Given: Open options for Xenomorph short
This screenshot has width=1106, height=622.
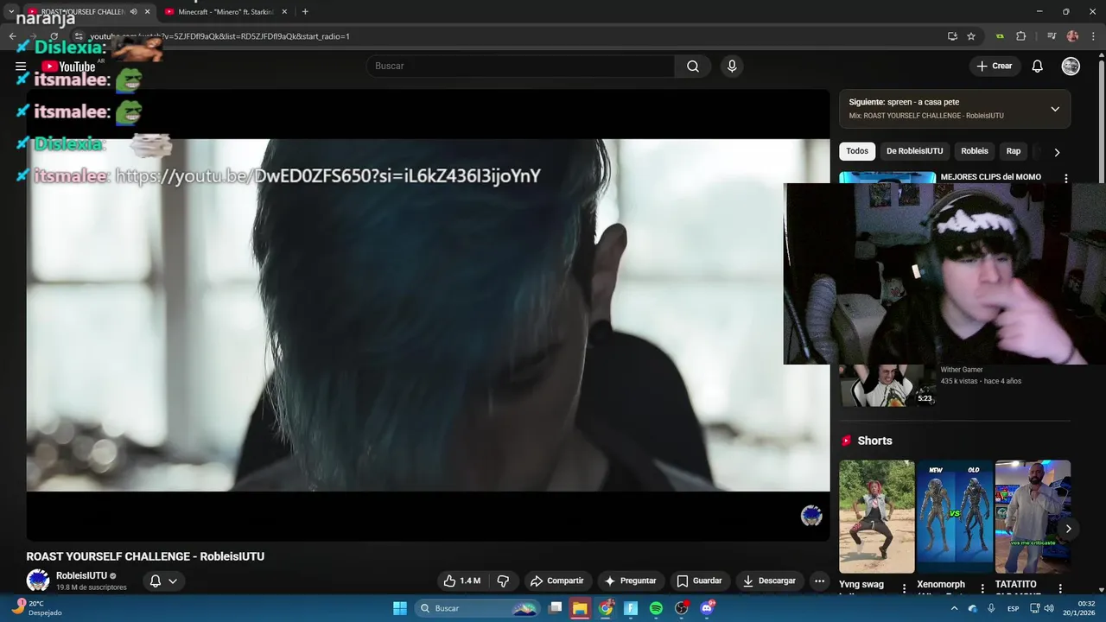Looking at the screenshot, I should coord(982,588).
